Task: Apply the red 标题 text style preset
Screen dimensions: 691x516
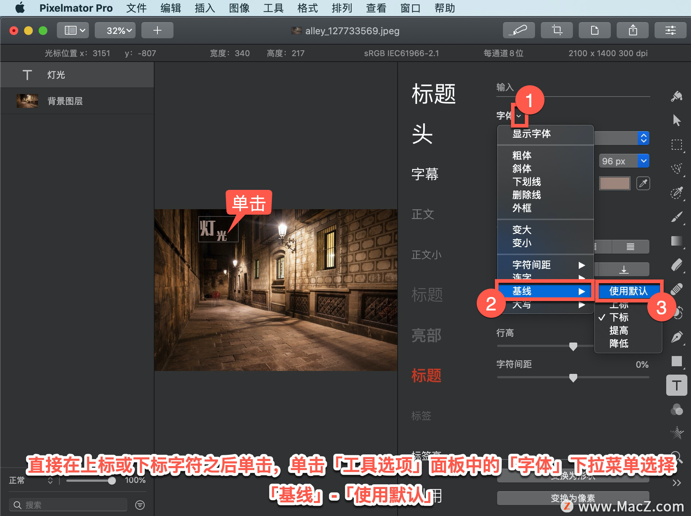Action: [426, 375]
